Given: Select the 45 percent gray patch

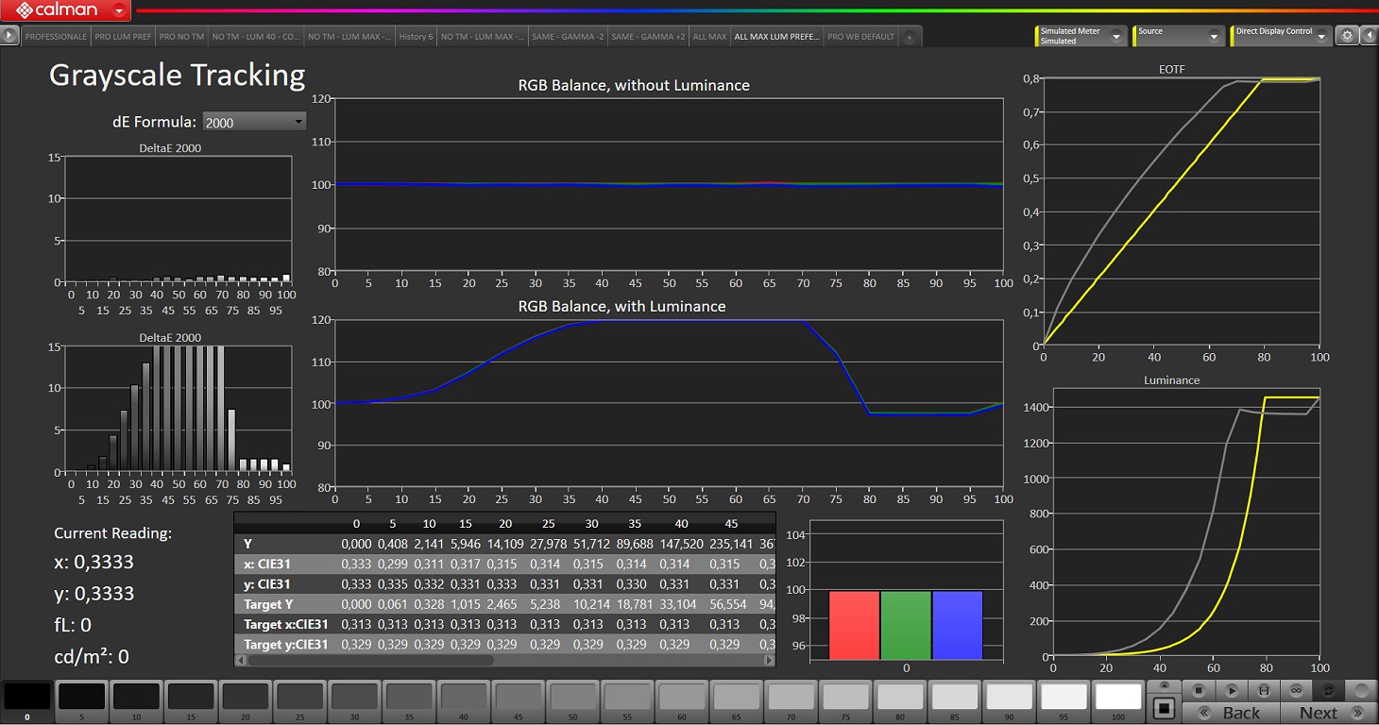Looking at the screenshot, I should (518, 700).
